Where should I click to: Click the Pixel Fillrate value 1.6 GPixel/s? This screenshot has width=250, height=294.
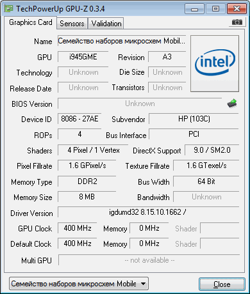click(x=87, y=166)
